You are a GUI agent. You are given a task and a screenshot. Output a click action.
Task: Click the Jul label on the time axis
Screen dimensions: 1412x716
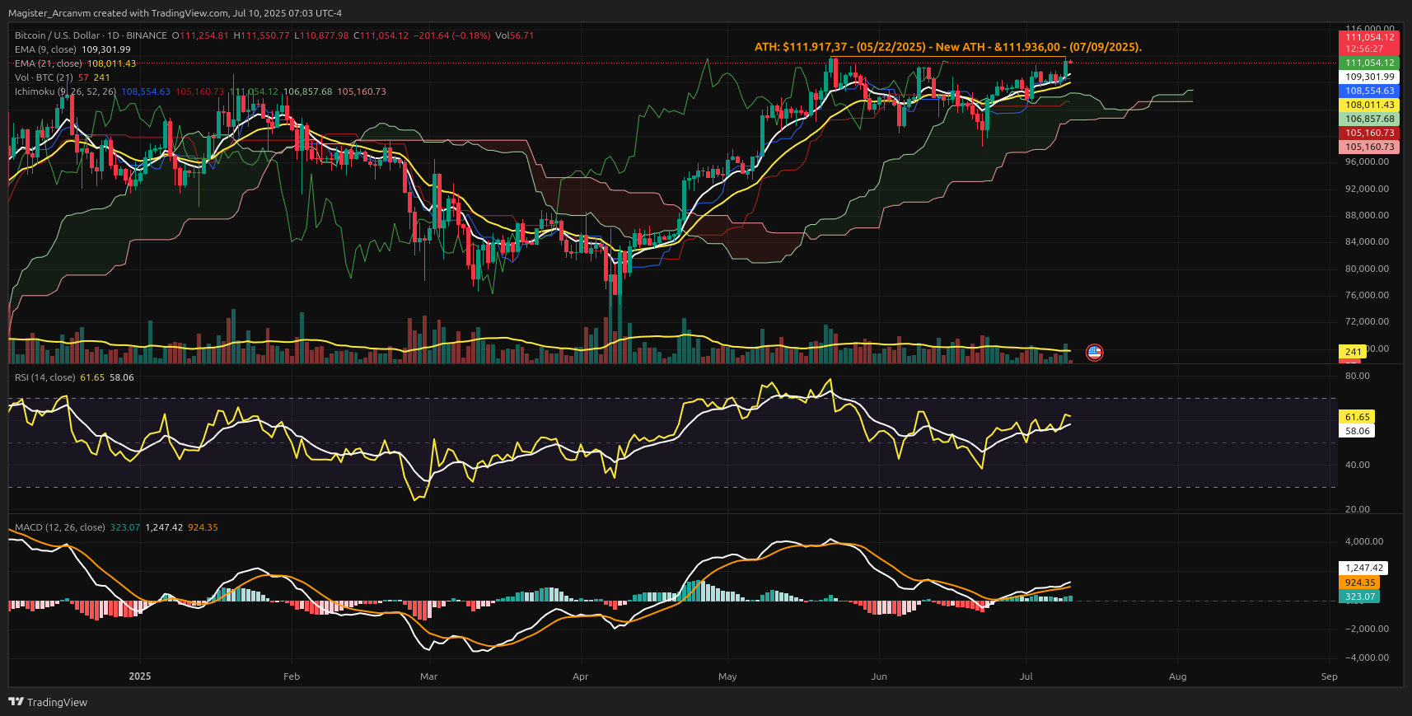tap(1026, 676)
